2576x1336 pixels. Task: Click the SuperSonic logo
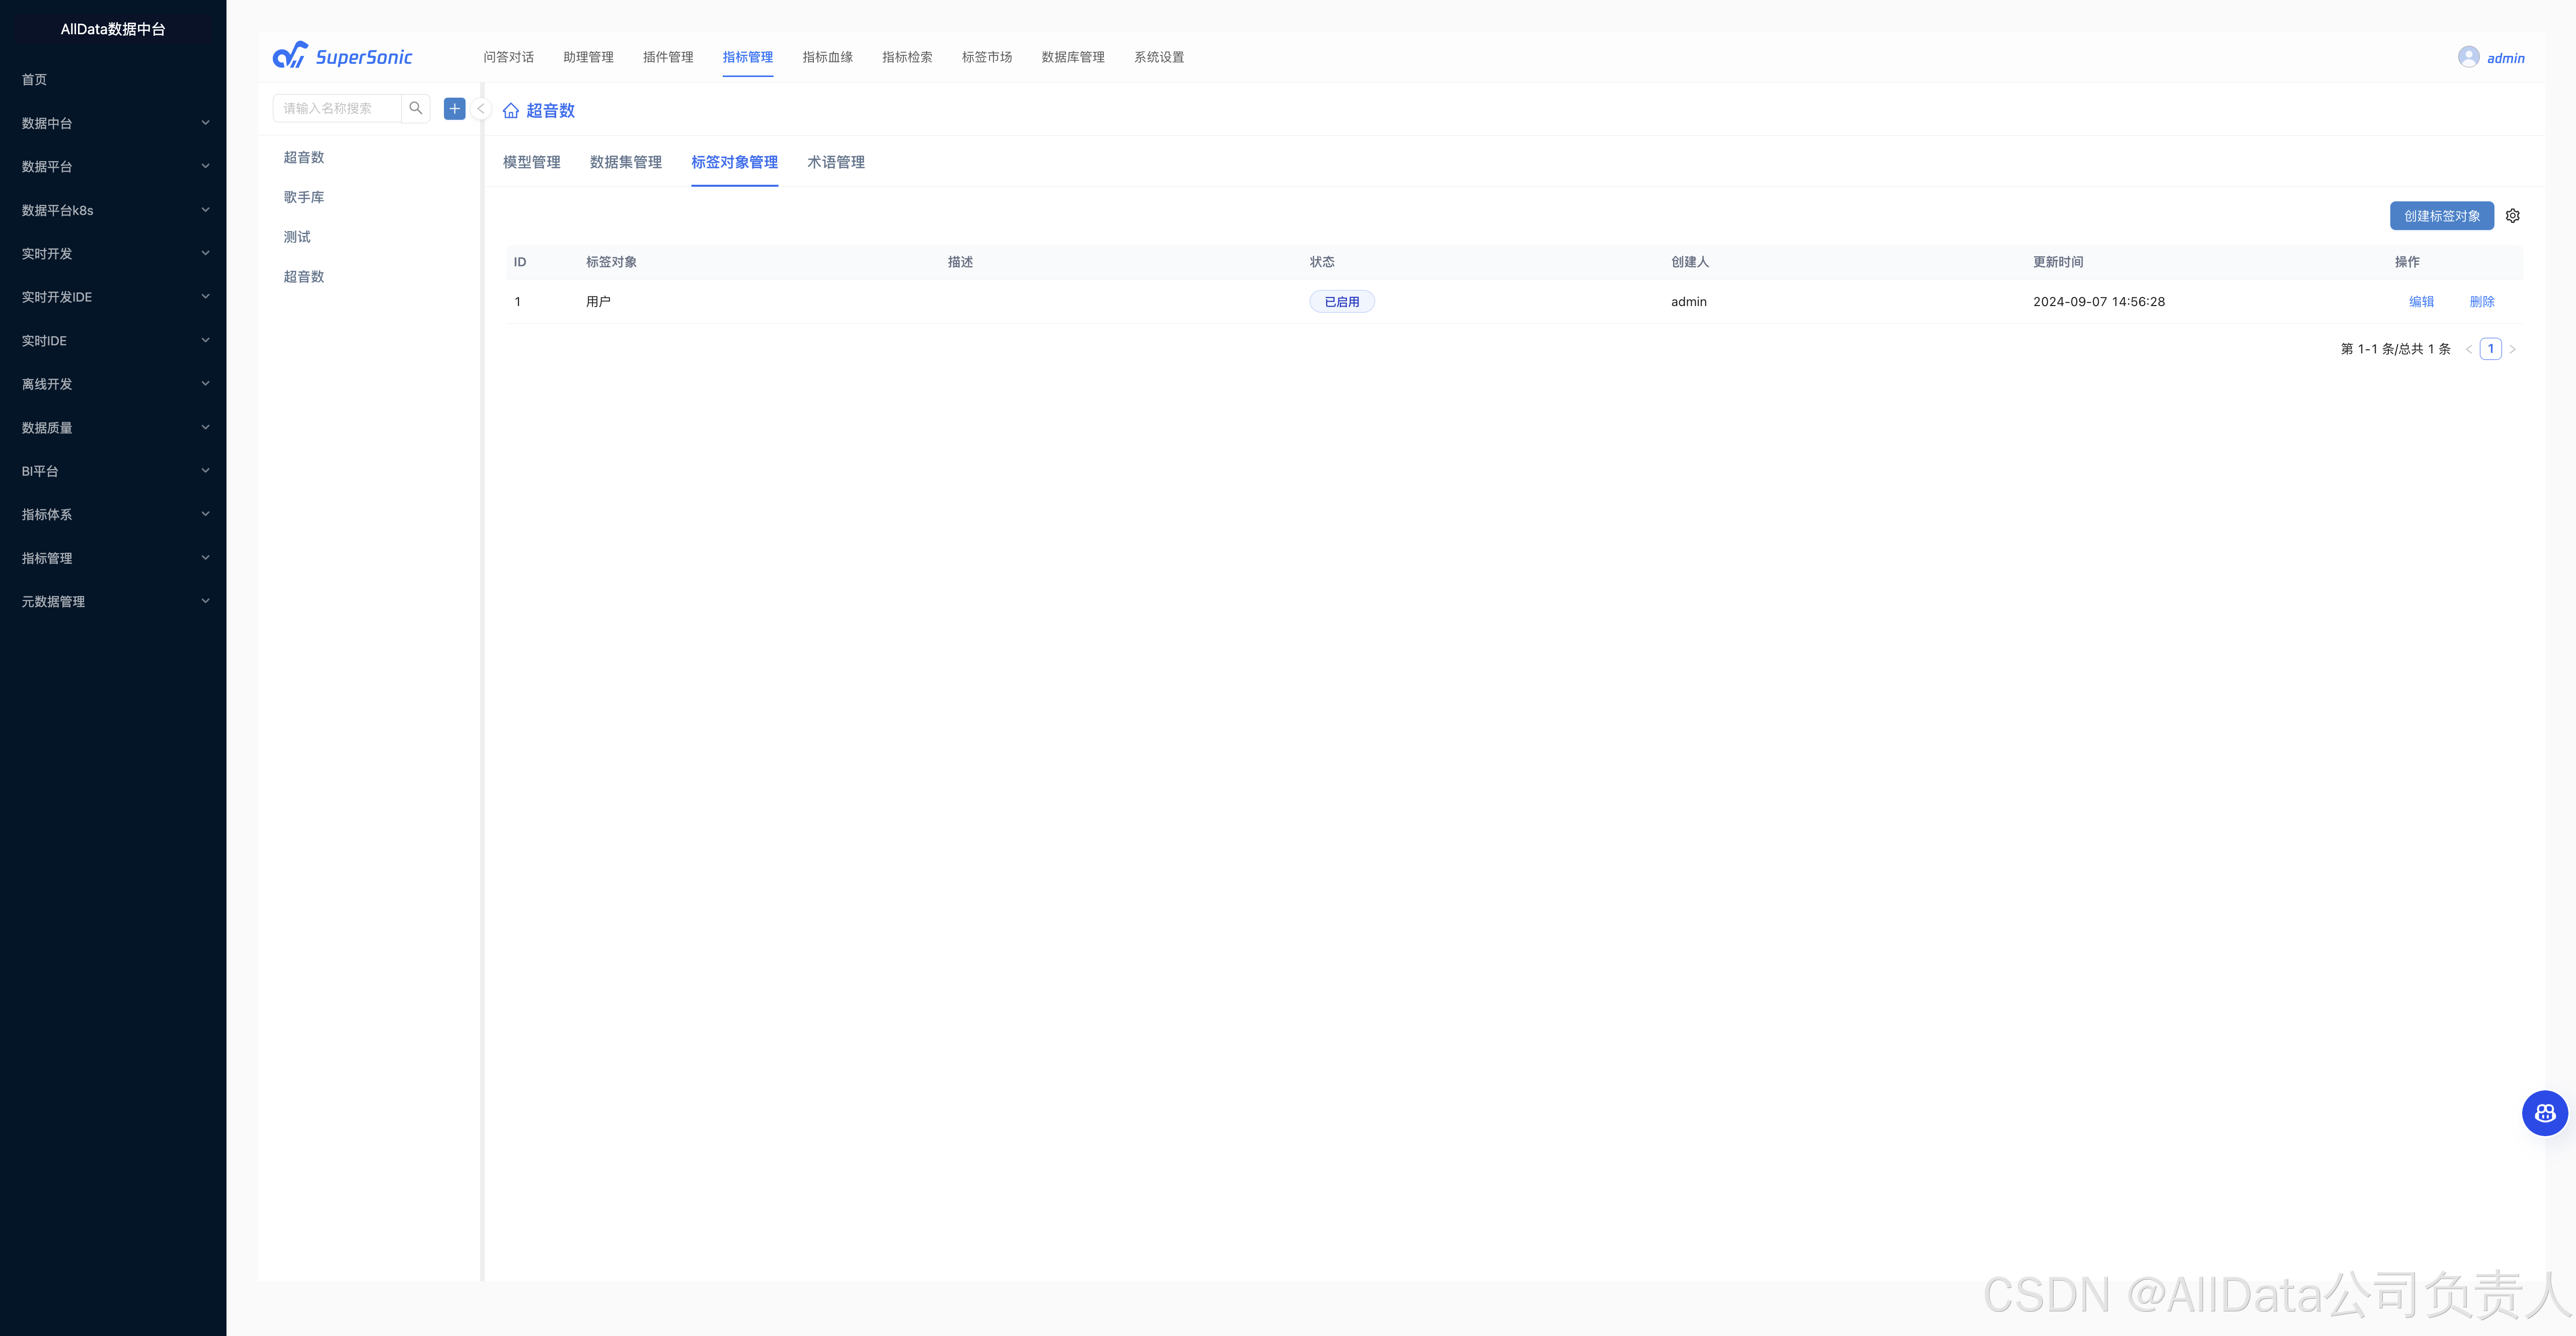coord(343,56)
